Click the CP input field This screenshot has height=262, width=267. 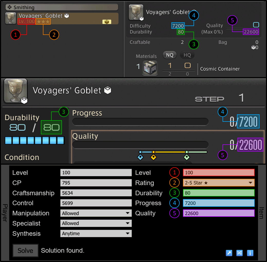[96, 183]
